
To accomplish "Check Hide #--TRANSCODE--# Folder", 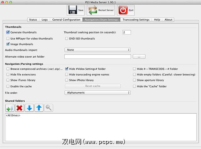I will click(x=134, y=69).
